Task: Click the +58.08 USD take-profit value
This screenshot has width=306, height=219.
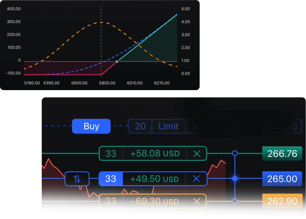Action: click(154, 153)
